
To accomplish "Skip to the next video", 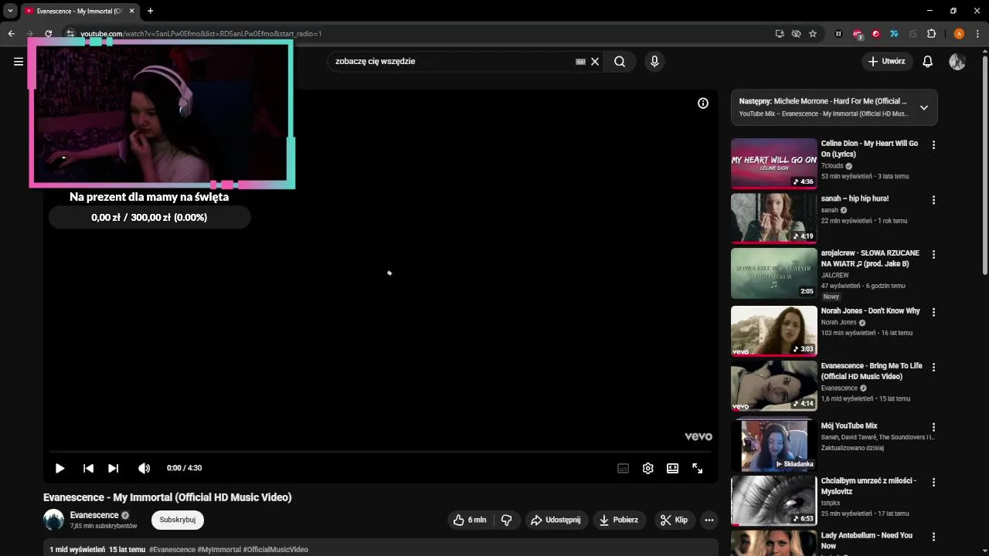I will coord(113,468).
